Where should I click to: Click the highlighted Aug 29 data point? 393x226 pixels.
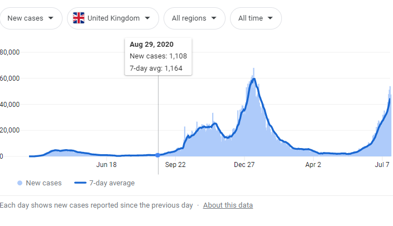(x=158, y=155)
